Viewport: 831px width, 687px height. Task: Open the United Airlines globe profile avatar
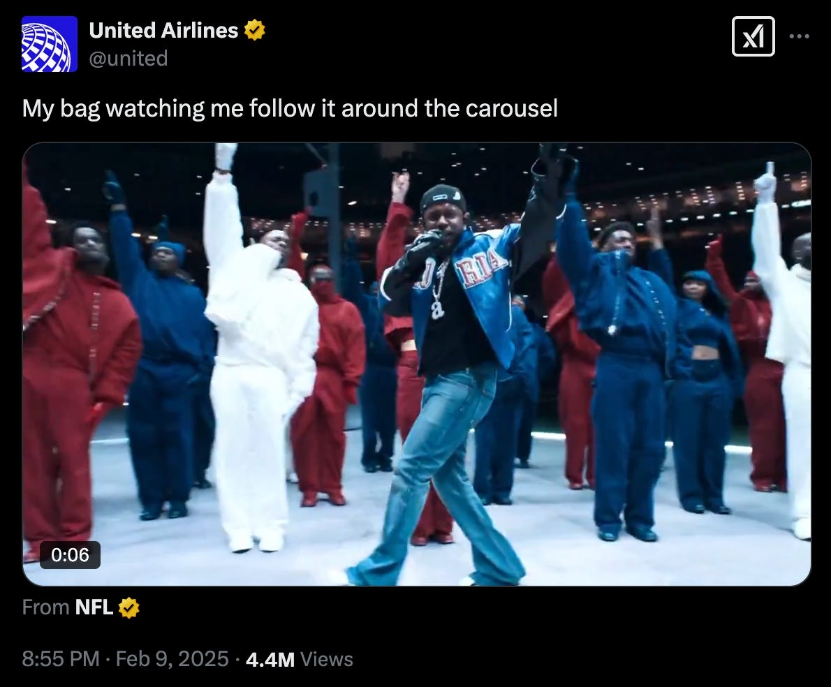[x=50, y=44]
